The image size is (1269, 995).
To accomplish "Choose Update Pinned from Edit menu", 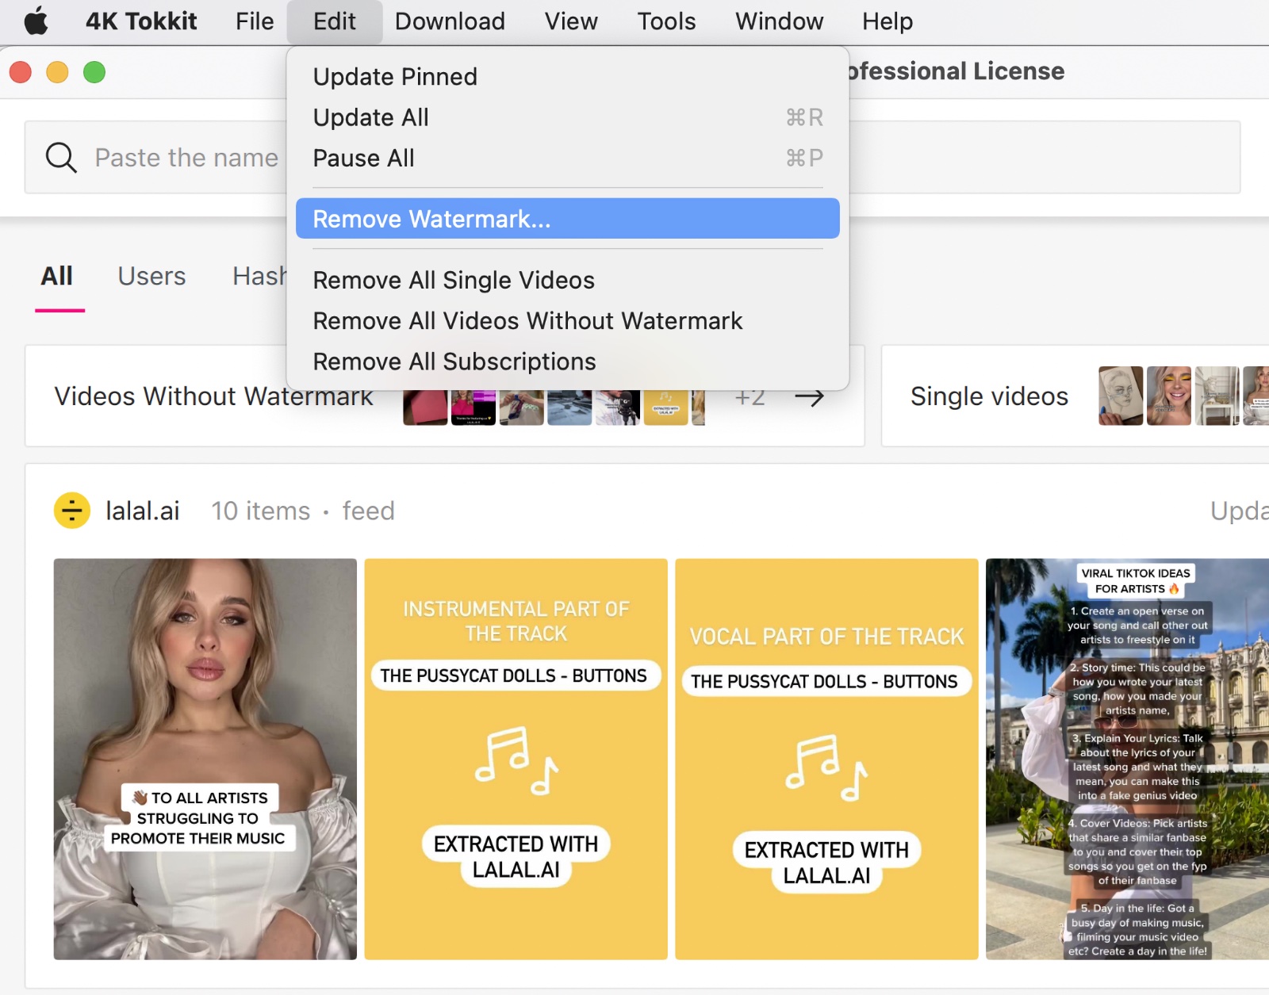I will click(568, 77).
